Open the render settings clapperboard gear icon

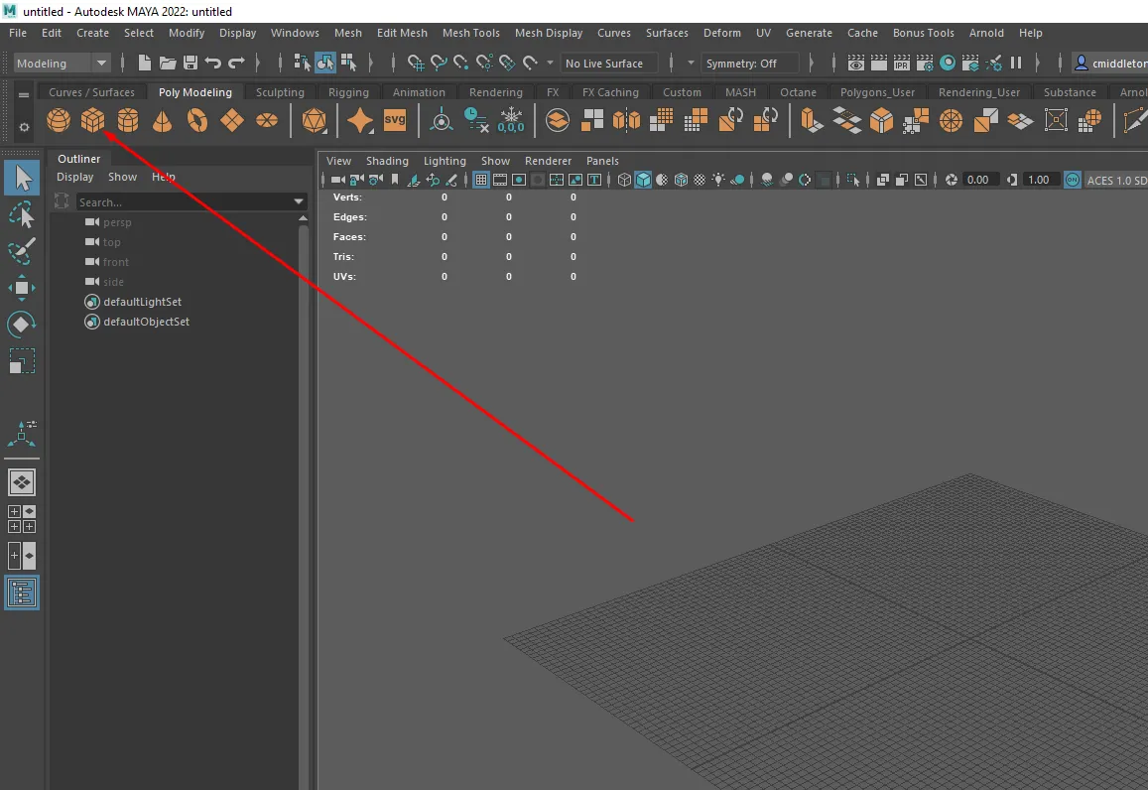coord(925,63)
